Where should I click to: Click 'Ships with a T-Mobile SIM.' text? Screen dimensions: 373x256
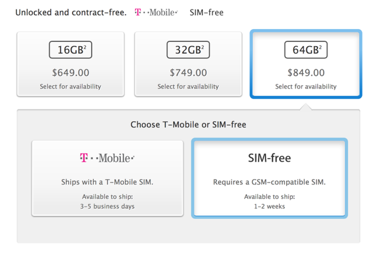107,181
